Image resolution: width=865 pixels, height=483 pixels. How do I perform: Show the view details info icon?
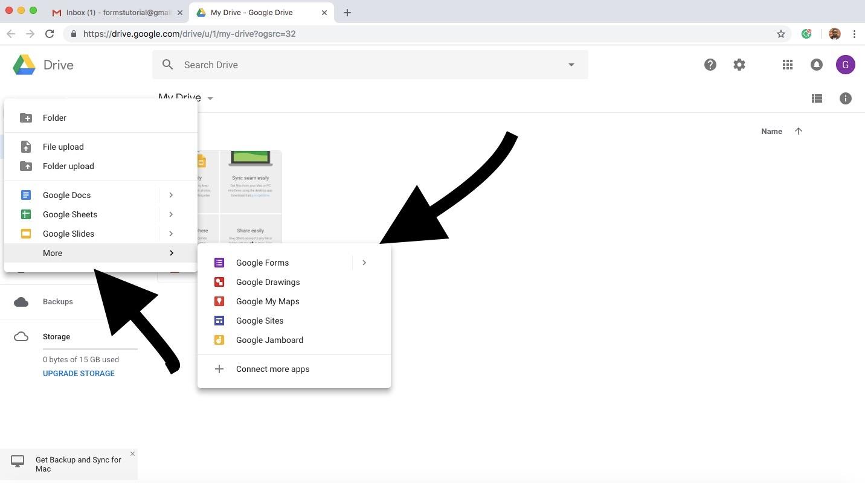[846, 98]
